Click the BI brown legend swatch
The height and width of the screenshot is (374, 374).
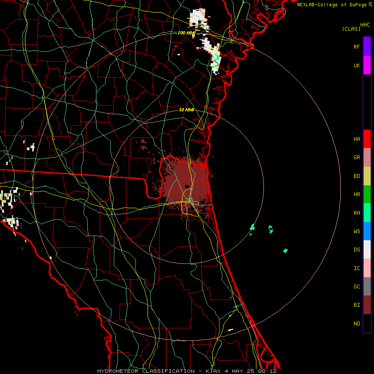pos(367,305)
